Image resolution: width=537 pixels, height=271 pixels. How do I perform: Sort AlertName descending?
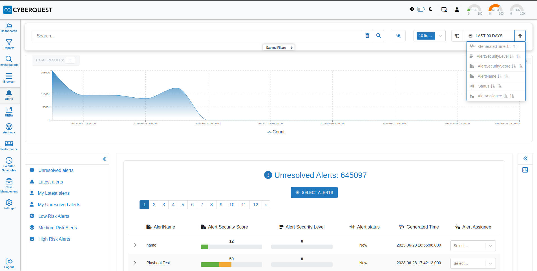[x=500, y=76]
